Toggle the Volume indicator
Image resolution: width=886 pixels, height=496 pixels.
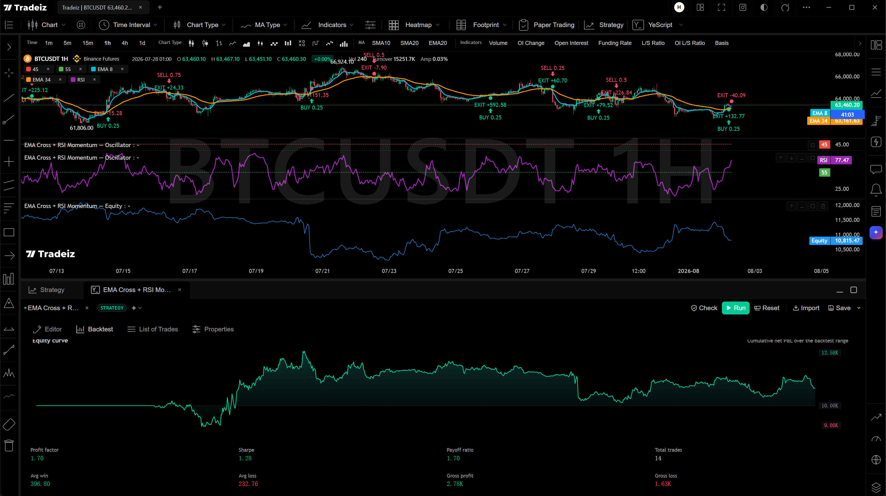coord(498,43)
